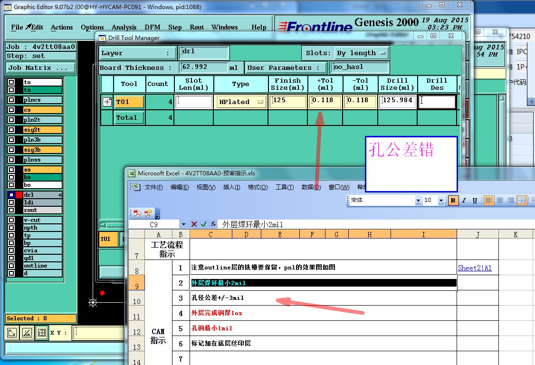
Task: Click the red color box of drl layer
Action: [19, 195]
